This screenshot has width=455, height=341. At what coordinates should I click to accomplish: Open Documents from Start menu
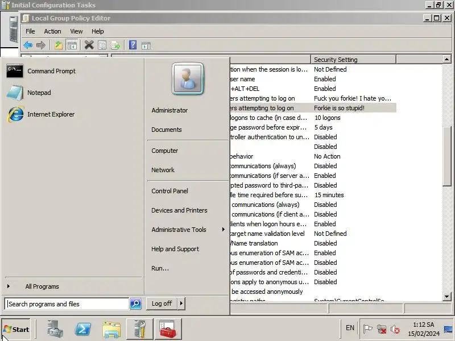click(x=167, y=130)
